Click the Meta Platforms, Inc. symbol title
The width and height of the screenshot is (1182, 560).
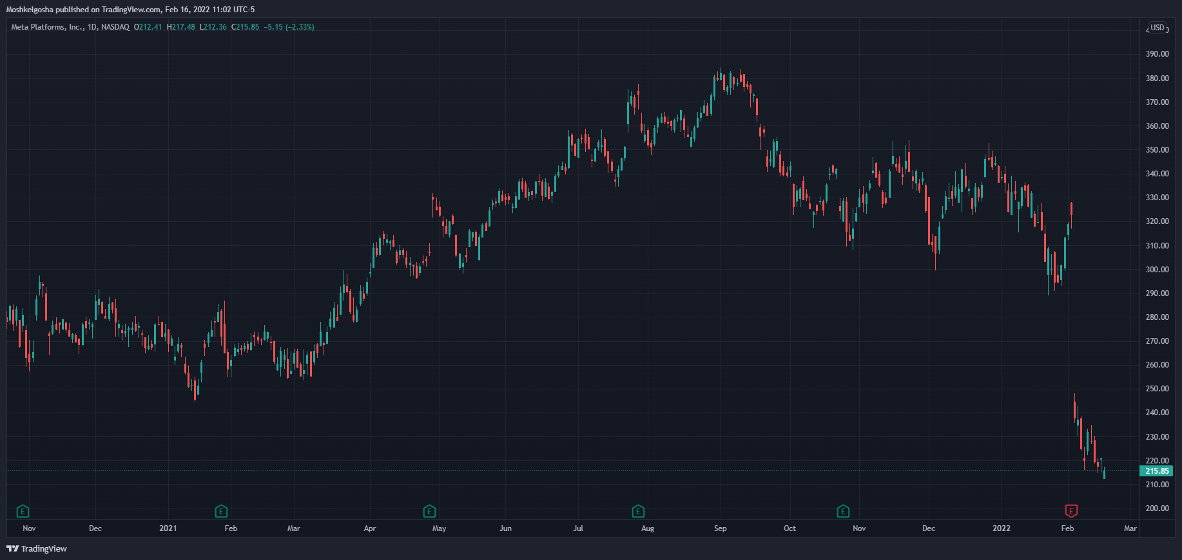(70, 27)
